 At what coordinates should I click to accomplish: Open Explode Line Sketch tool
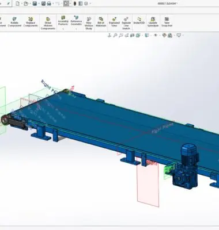coord(126,23)
